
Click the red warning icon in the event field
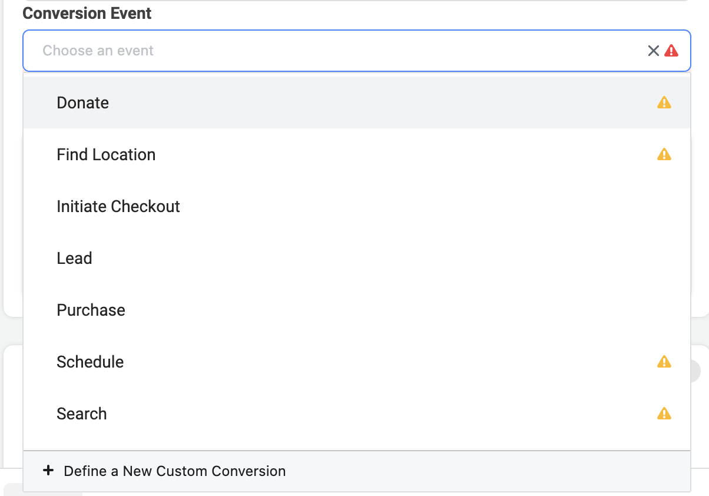[671, 51]
